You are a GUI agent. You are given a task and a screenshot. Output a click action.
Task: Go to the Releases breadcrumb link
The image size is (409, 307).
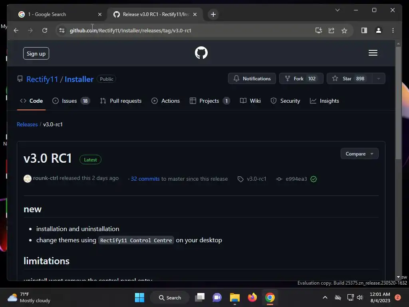tap(27, 125)
